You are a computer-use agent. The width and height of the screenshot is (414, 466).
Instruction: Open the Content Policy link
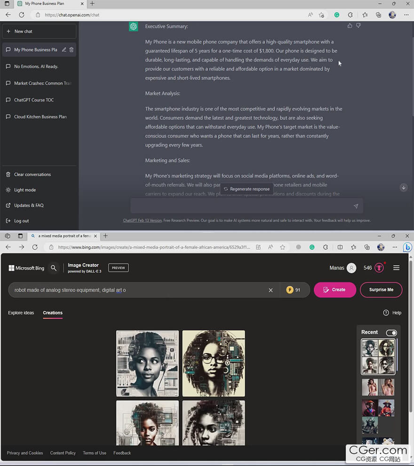(63, 453)
